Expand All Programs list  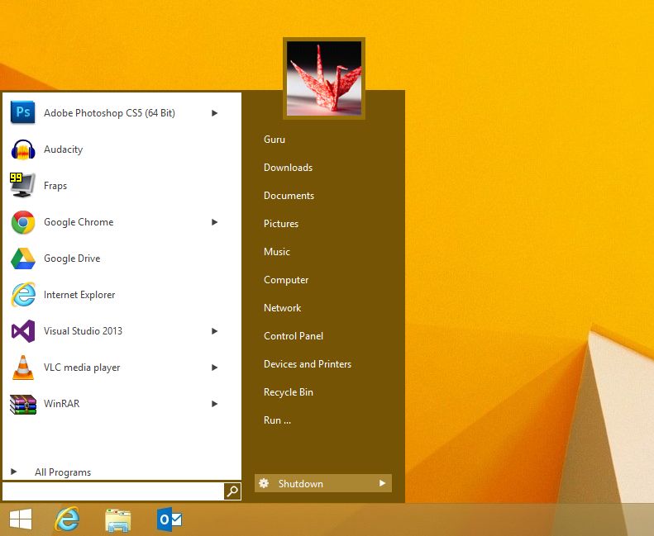62,472
